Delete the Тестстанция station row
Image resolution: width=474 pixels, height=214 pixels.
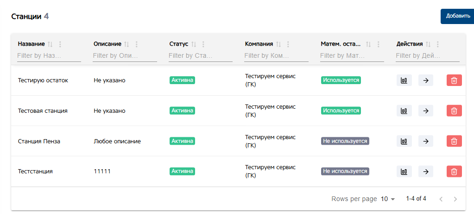tap(454, 171)
